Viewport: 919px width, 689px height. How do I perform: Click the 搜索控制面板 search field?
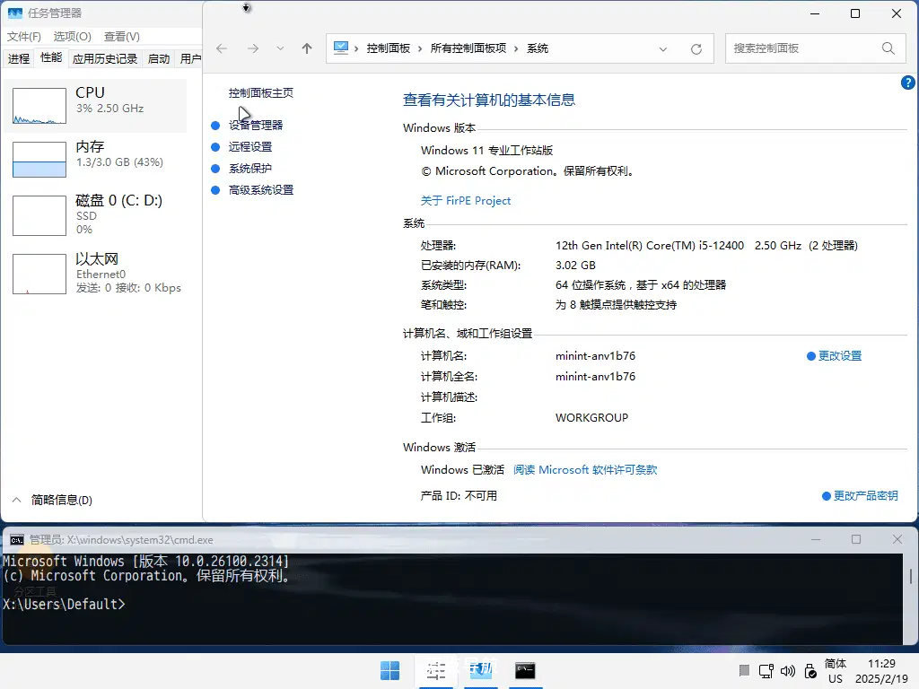click(803, 48)
